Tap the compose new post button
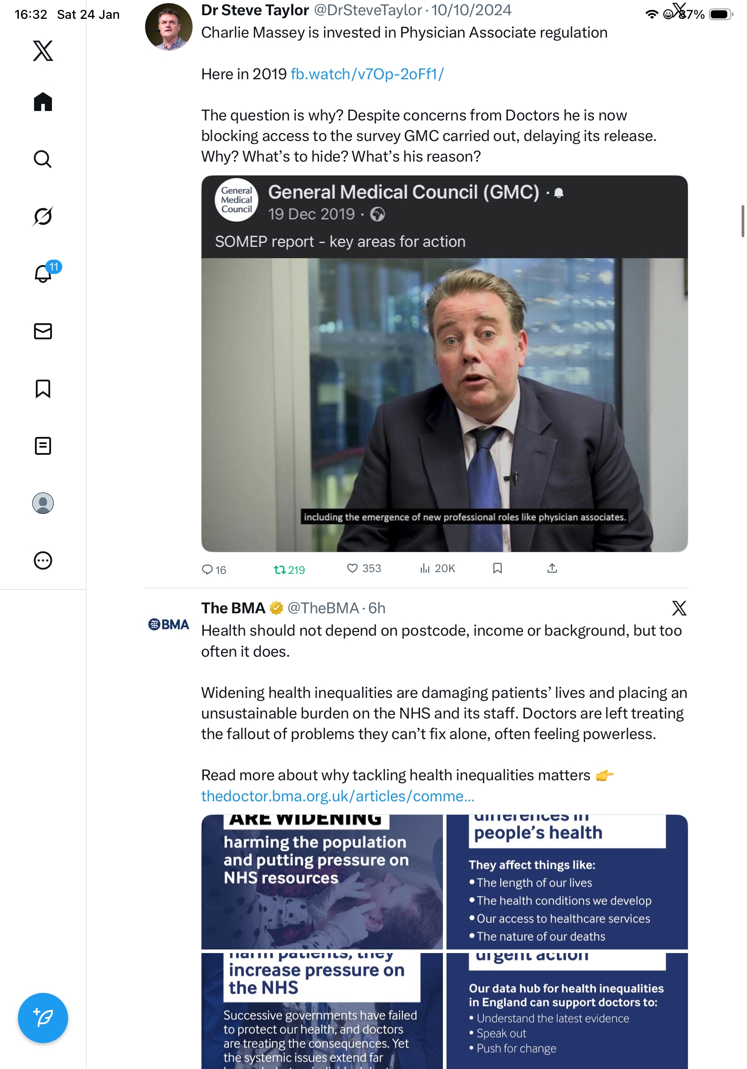 click(x=43, y=1018)
